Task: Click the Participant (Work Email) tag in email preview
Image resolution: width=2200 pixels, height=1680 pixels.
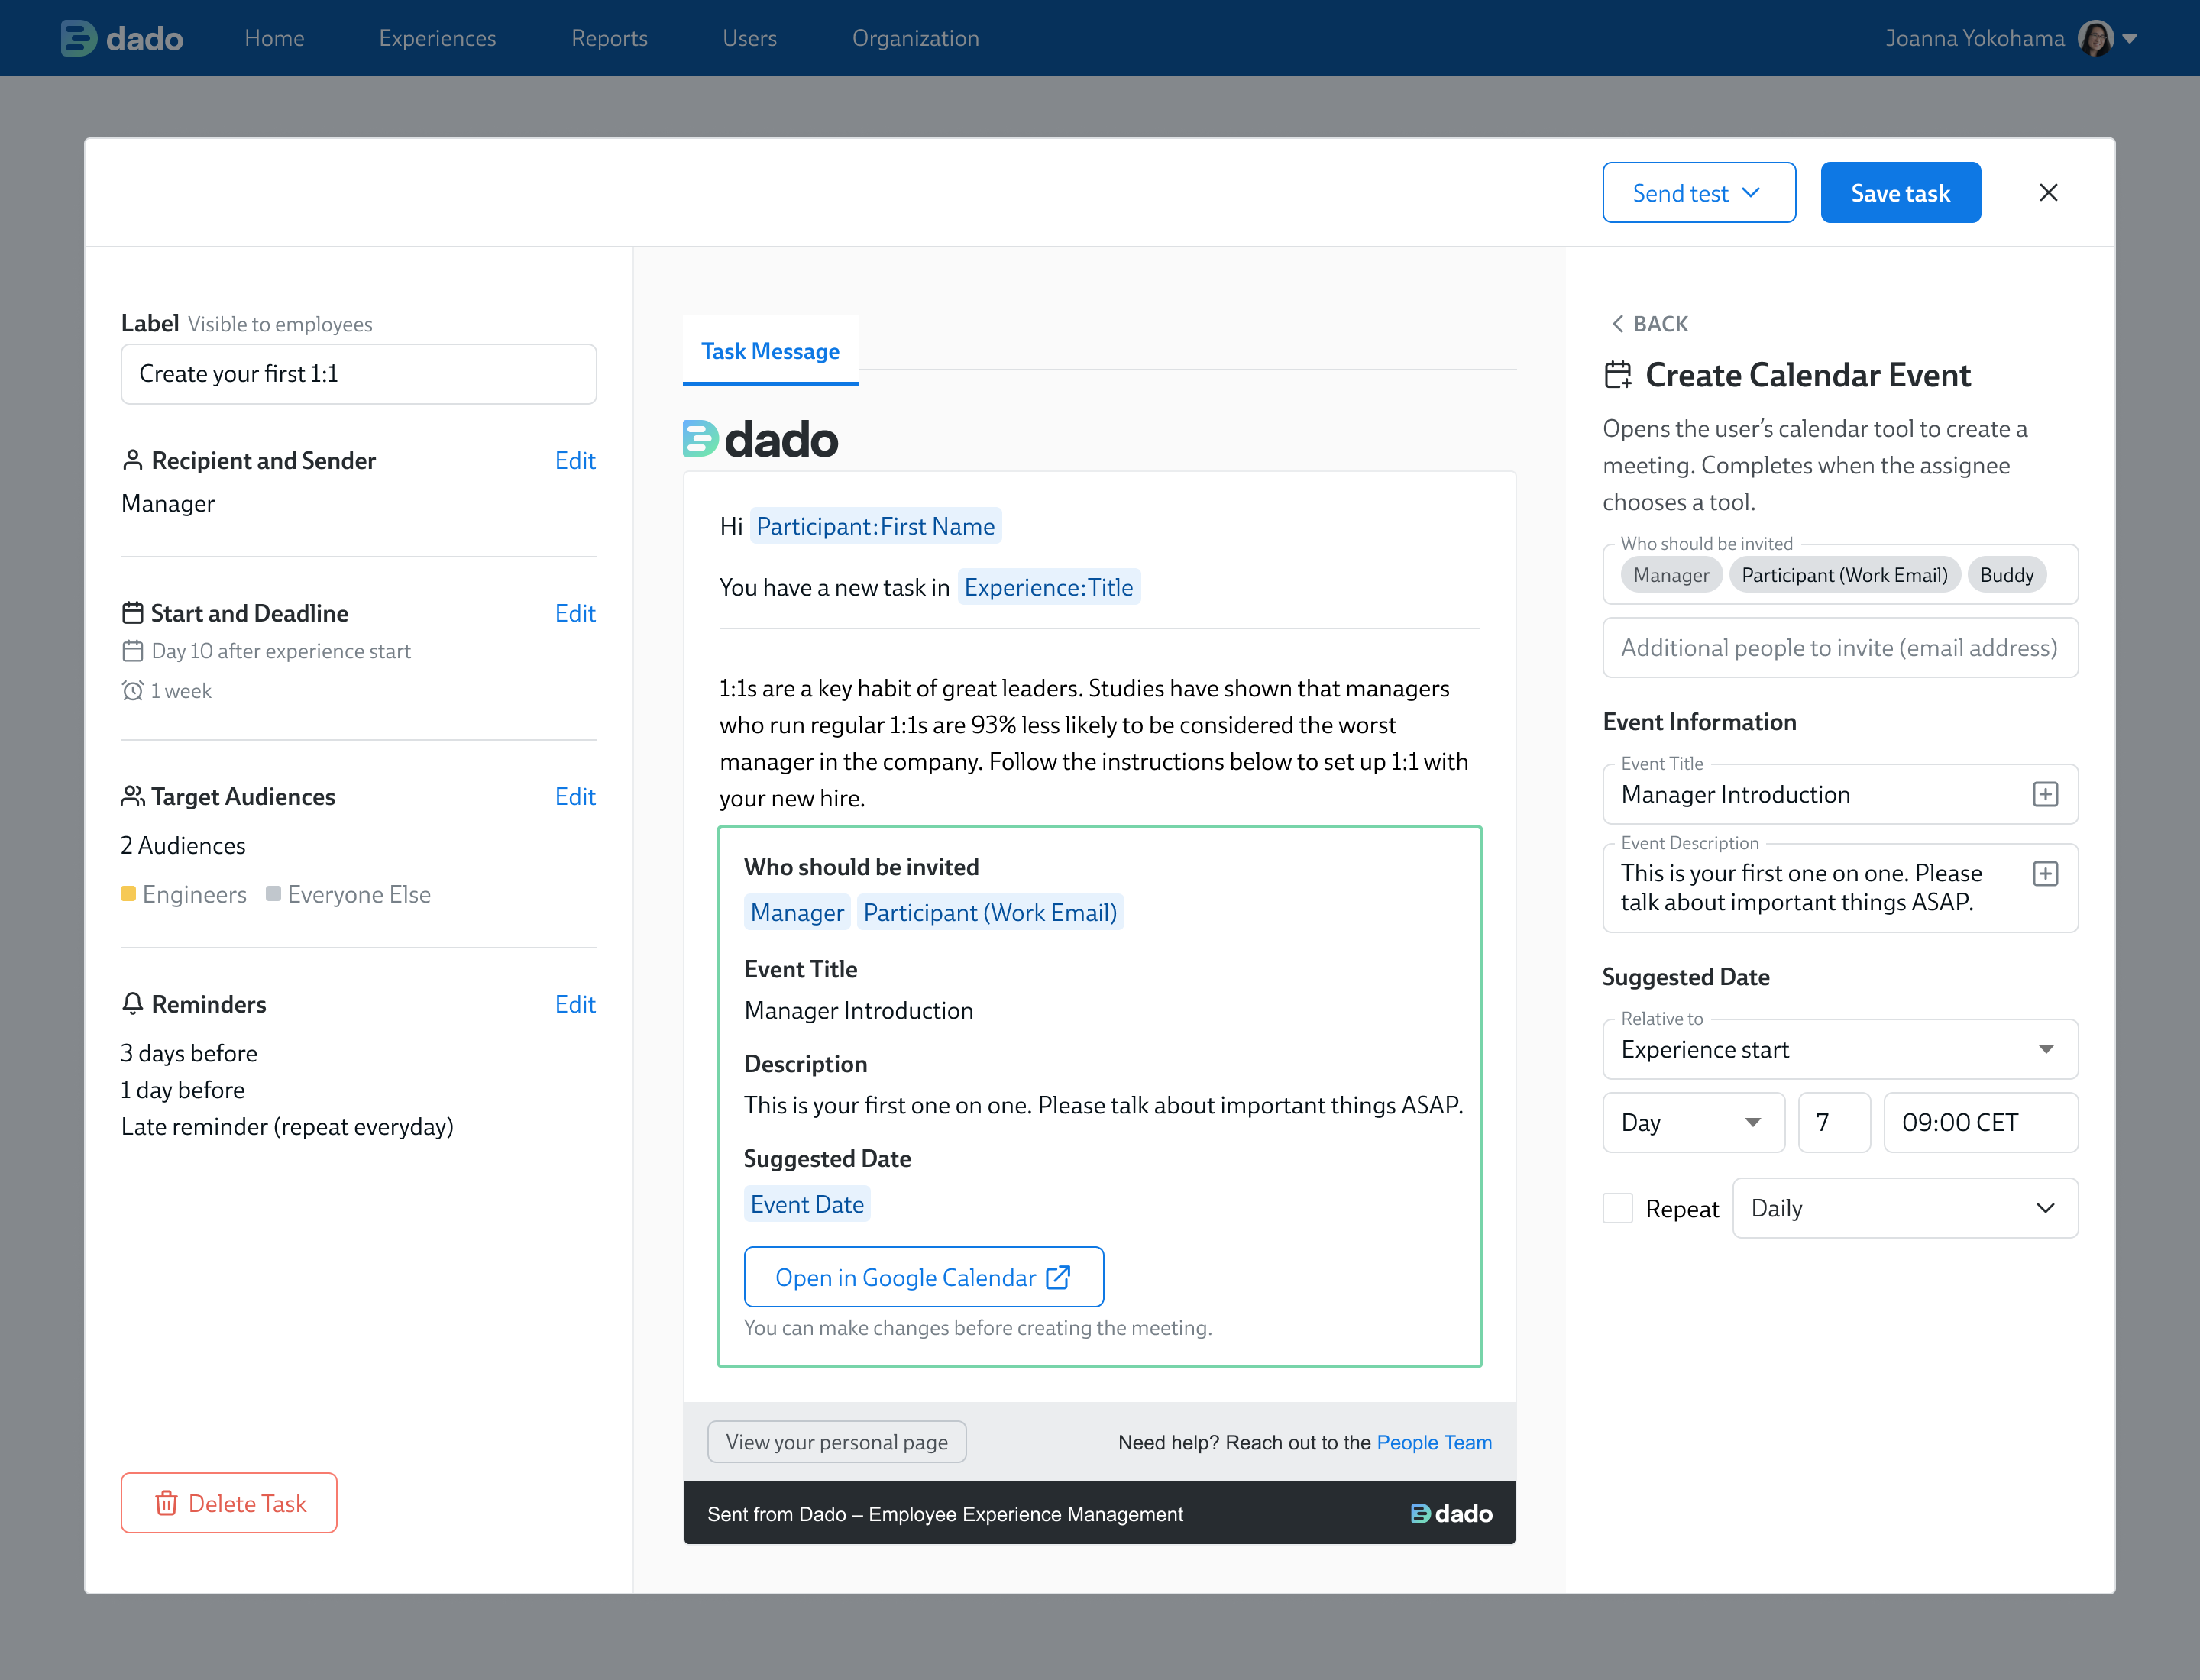Action: tap(989, 912)
